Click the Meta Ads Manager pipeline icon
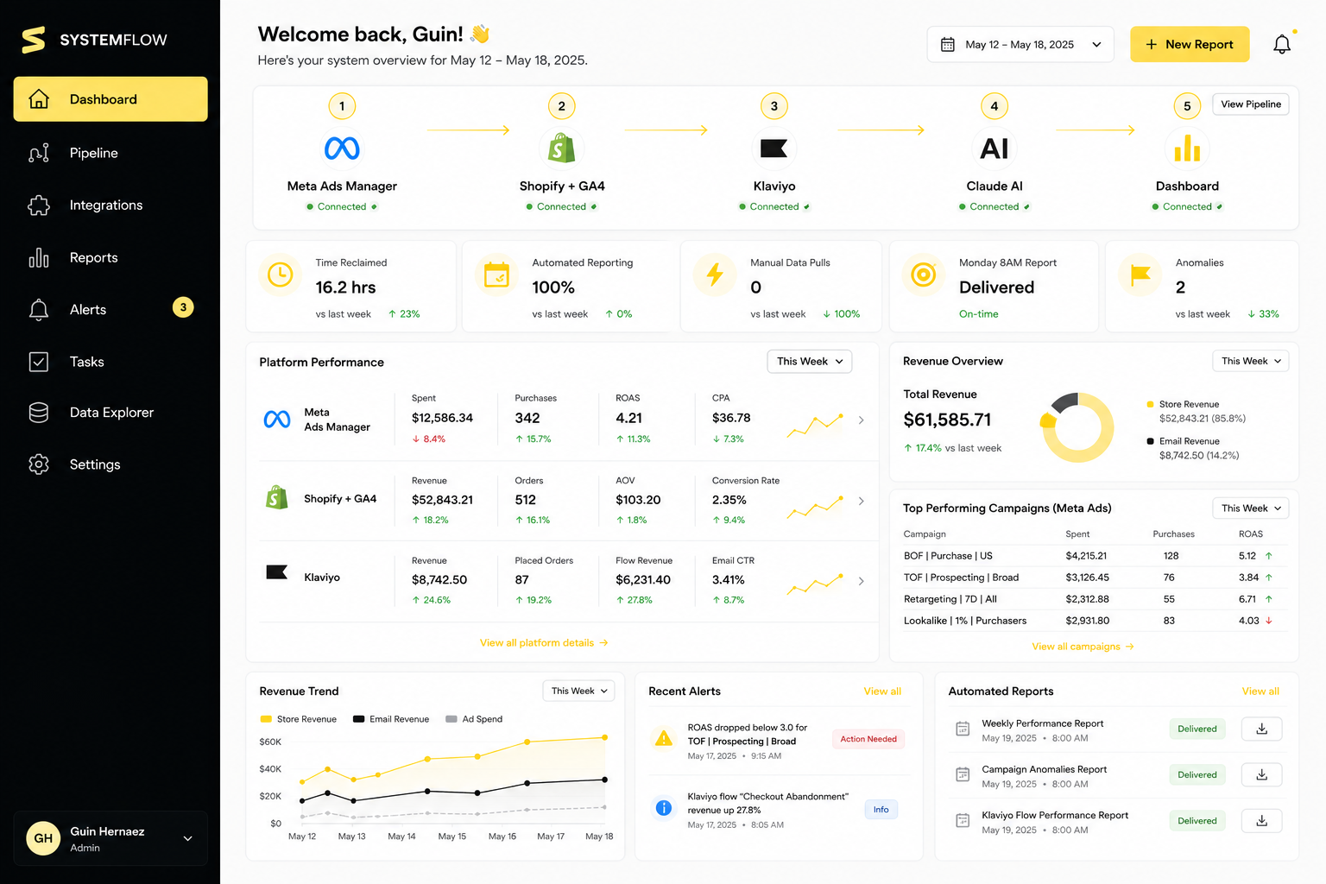The width and height of the screenshot is (1326, 884). [x=342, y=148]
